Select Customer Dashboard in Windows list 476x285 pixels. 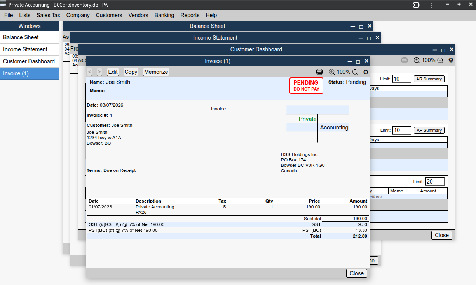[x=30, y=61]
